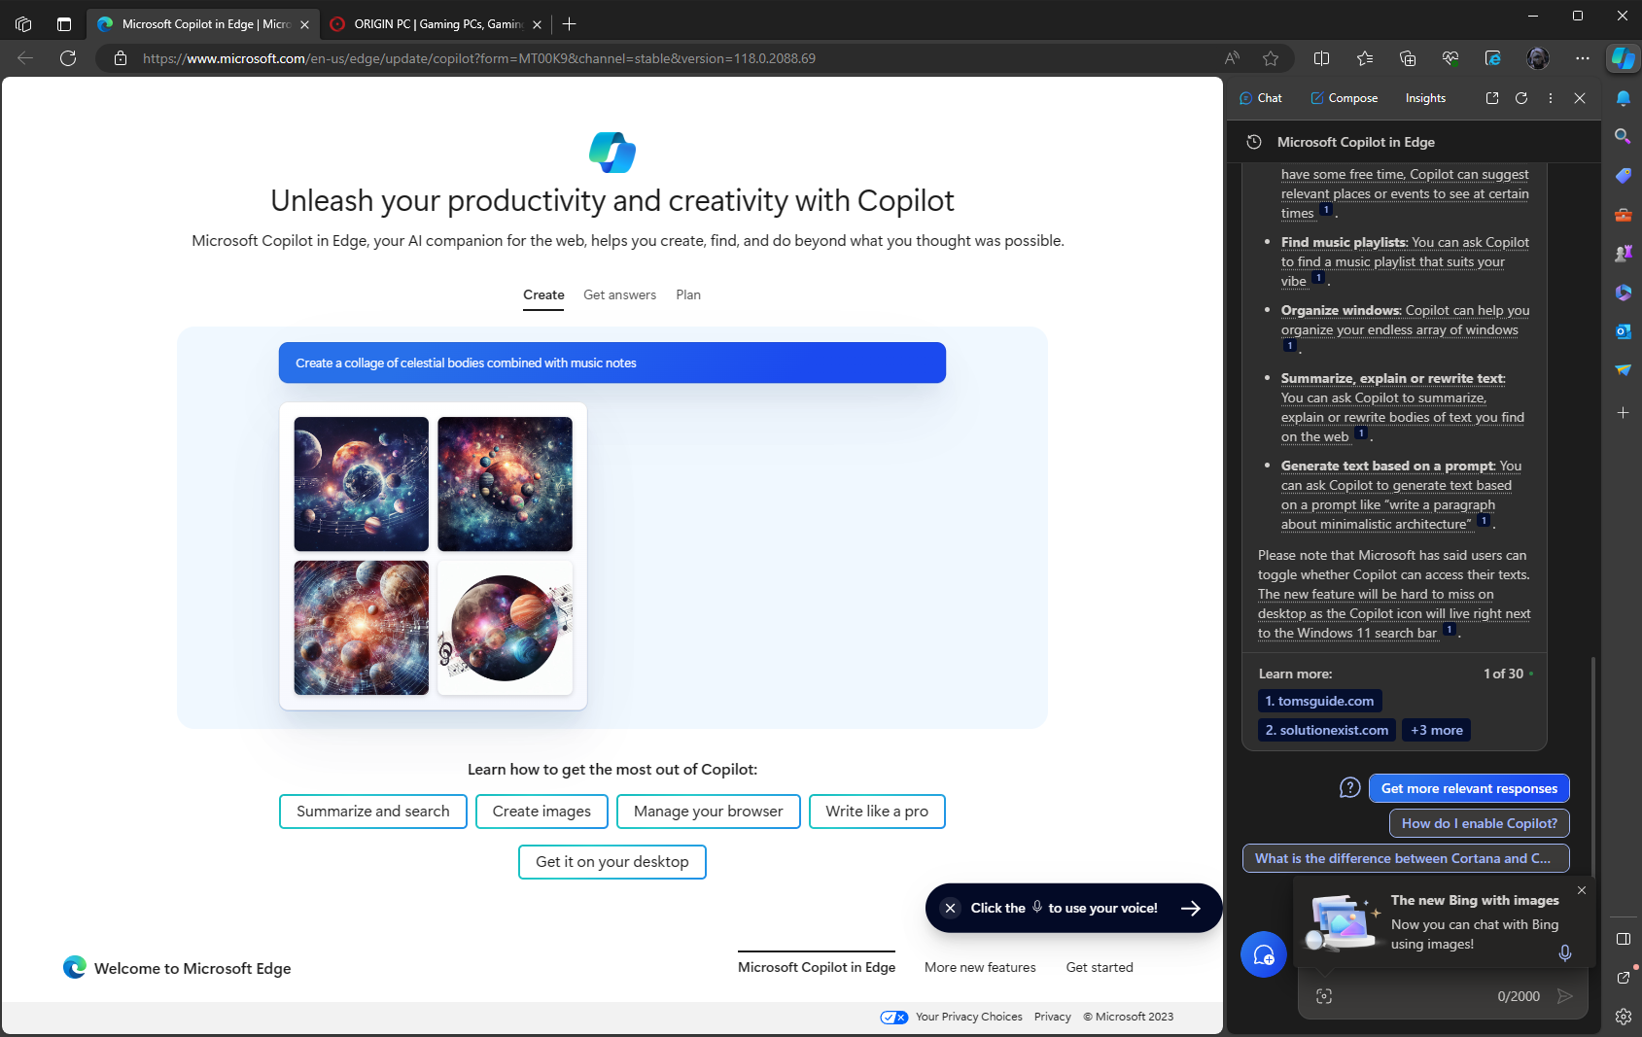The width and height of the screenshot is (1642, 1037).
Task: Open Copilot link in new tab icon
Action: coord(1492,98)
